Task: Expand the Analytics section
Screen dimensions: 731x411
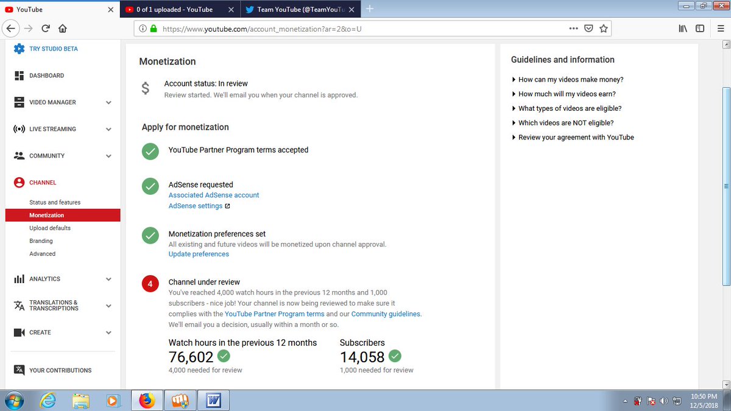Action: tap(108, 279)
